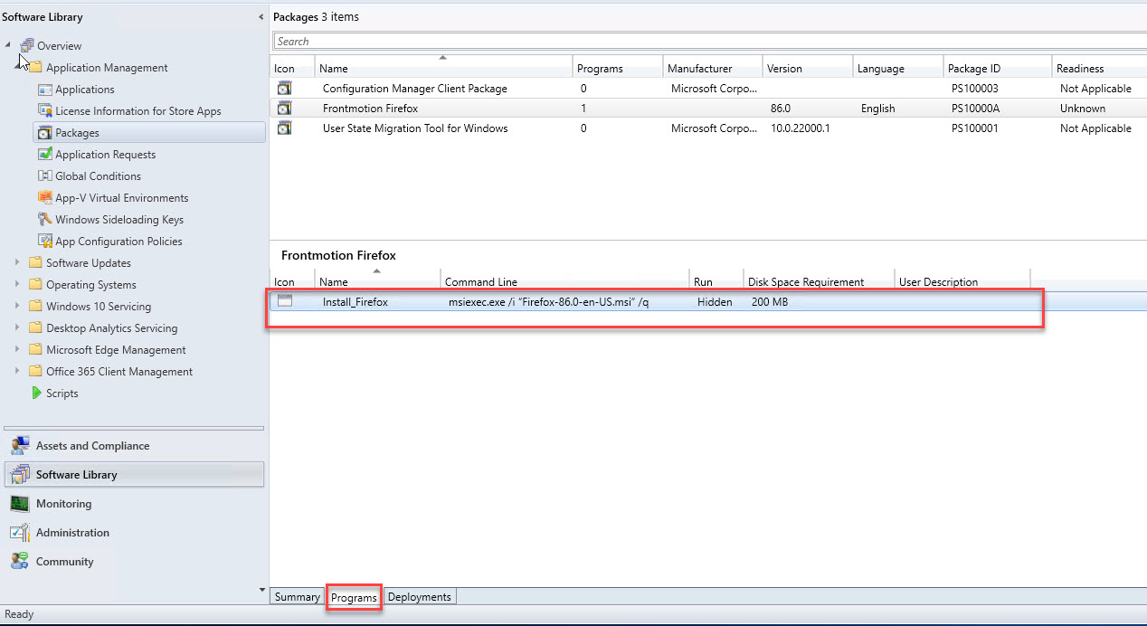
Task: Click in the package Search field
Action: [x=706, y=42]
